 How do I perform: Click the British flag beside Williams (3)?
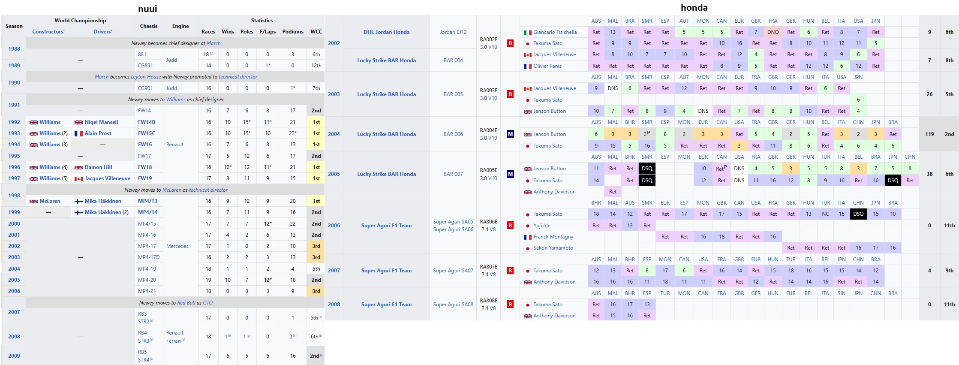coord(33,145)
